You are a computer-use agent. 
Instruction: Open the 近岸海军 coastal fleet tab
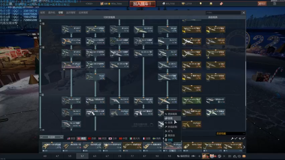[x=83, y=12]
